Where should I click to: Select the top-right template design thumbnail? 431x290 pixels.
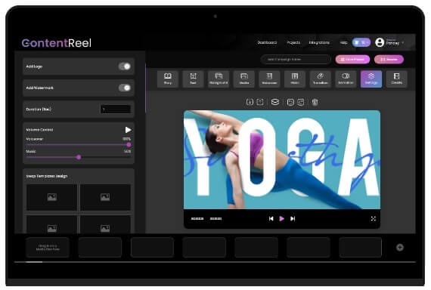(x=105, y=197)
